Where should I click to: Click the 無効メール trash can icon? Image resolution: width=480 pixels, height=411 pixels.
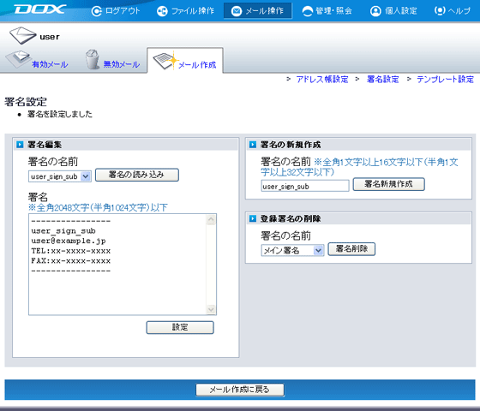pos(93,59)
